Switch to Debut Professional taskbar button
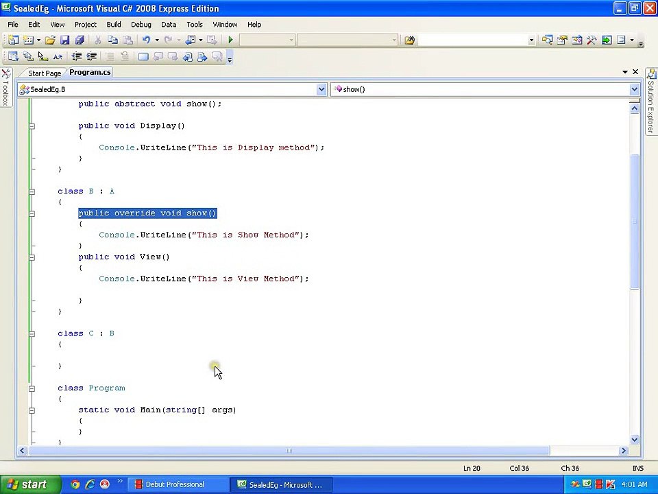Screen dimensions: 658x494 pyautogui.click(x=178, y=484)
